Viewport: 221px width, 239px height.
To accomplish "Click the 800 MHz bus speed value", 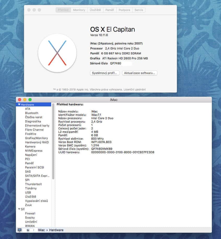I will tap(97, 139).
